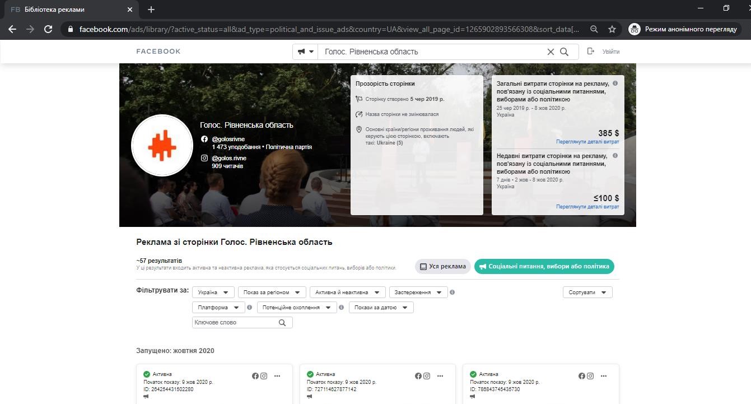
Task: Run search with the magnifier icon
Action: 565,52
